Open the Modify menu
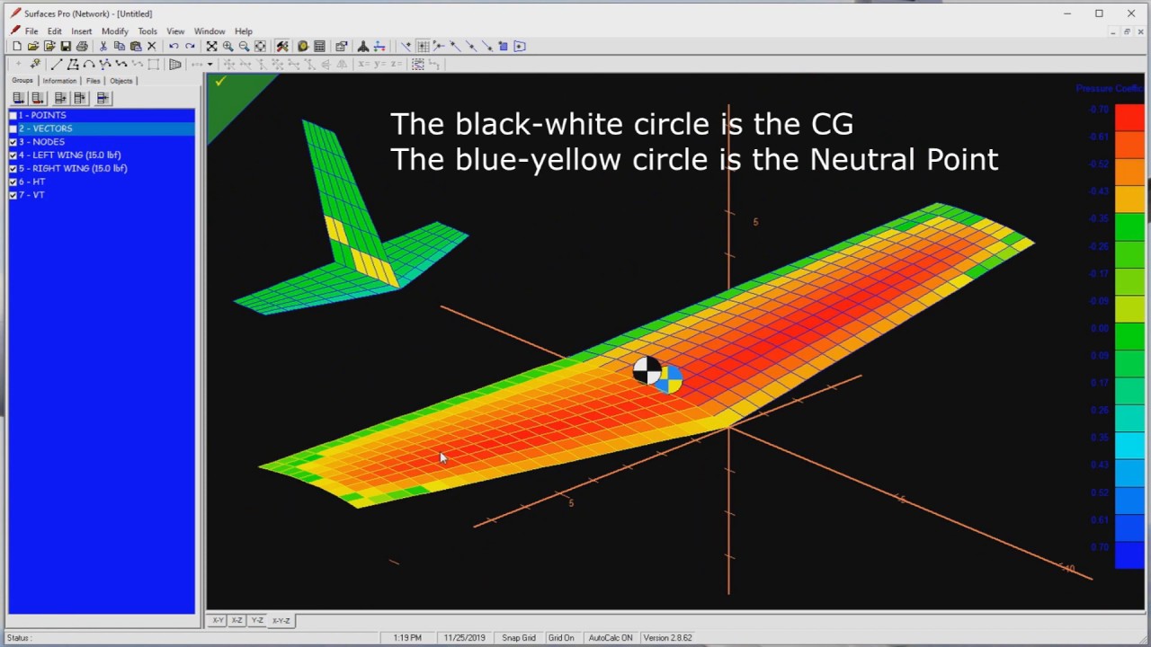The width and height of the screenshot is (1151, 647). 115,31
